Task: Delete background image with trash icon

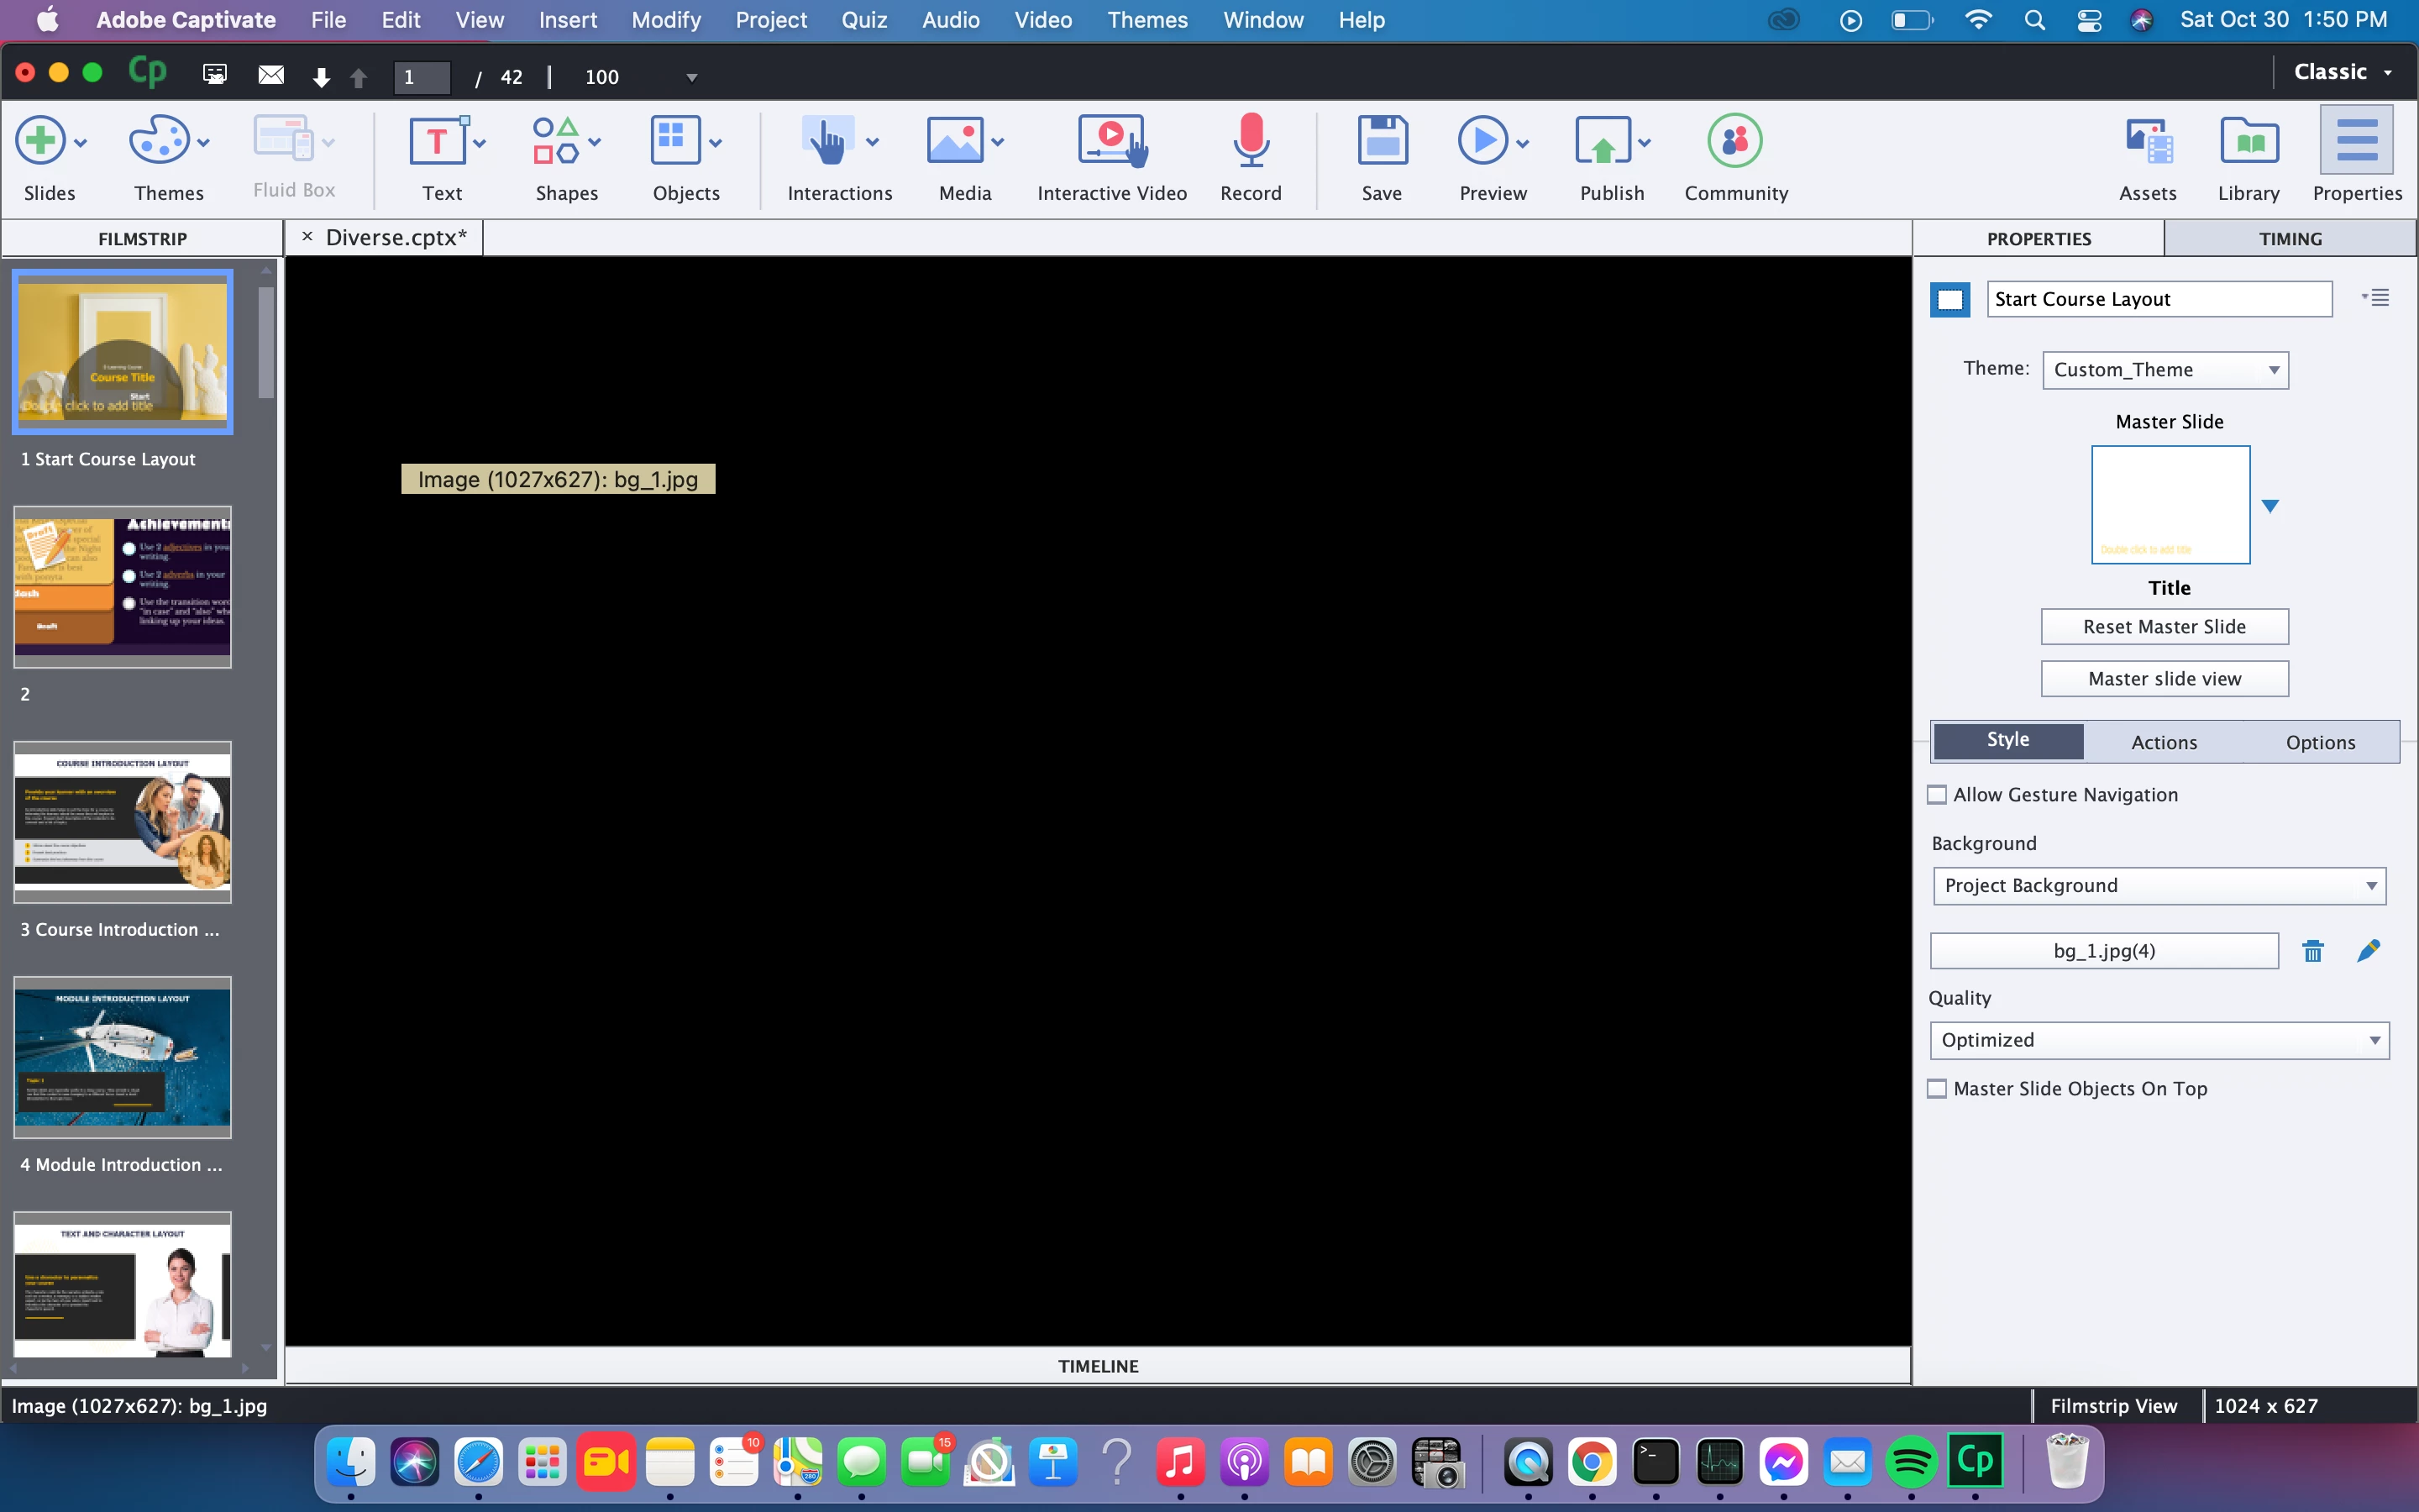Action: pyautogui.click(x=2313, y=951)
